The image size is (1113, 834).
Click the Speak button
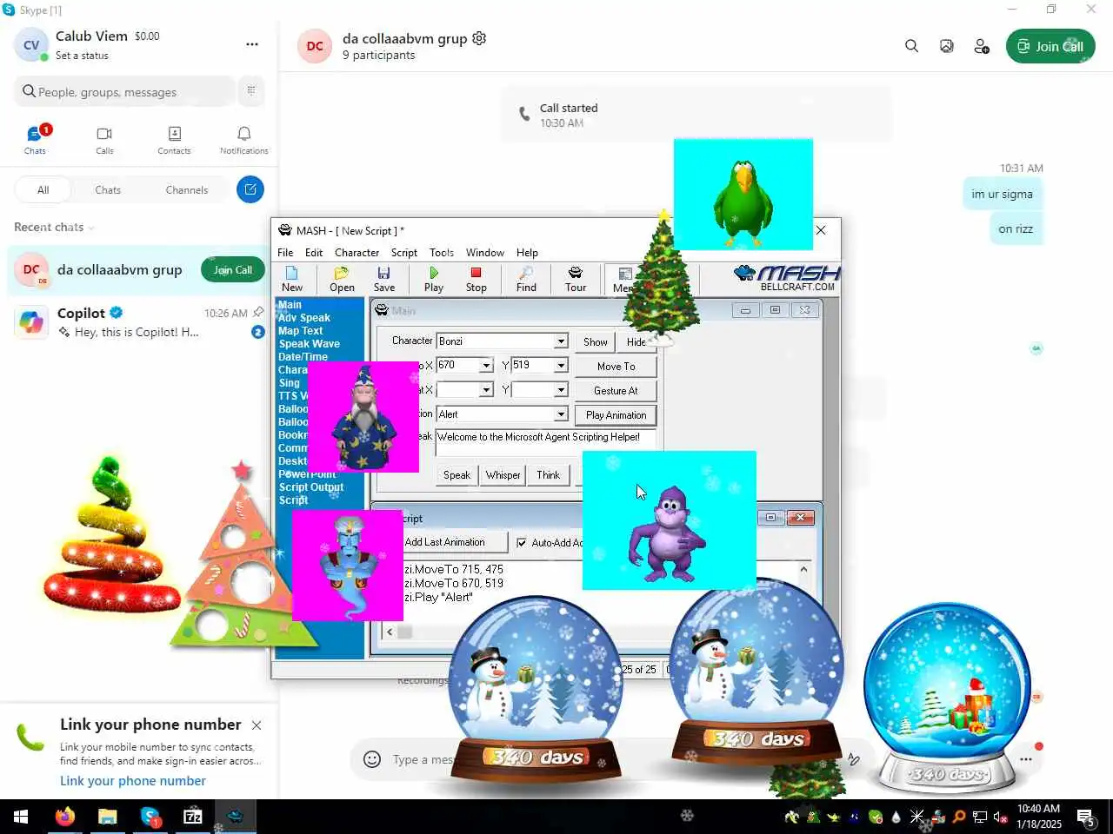(x=457, y=474)
